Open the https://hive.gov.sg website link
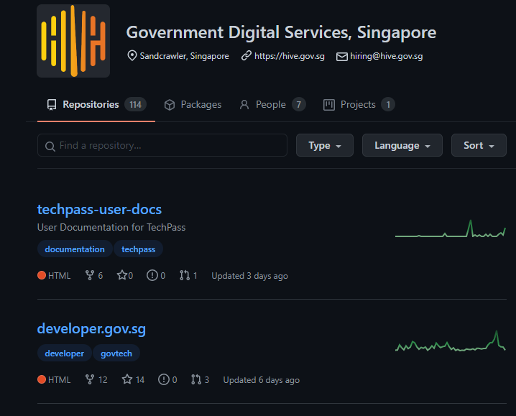This screenshot has height=416, width=516. 290,56
